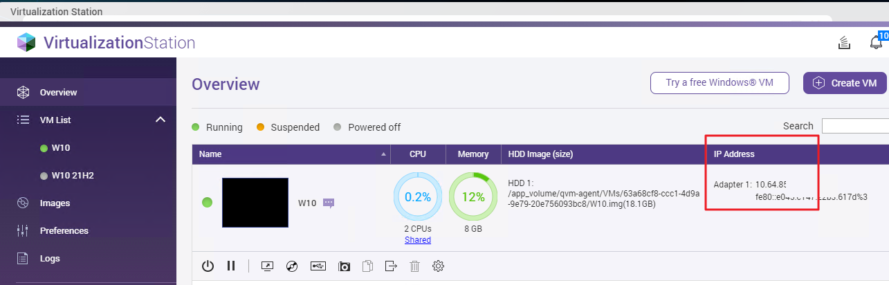Click the HDD Image (size) column header

pyautogui.click(x=603, y=154)
